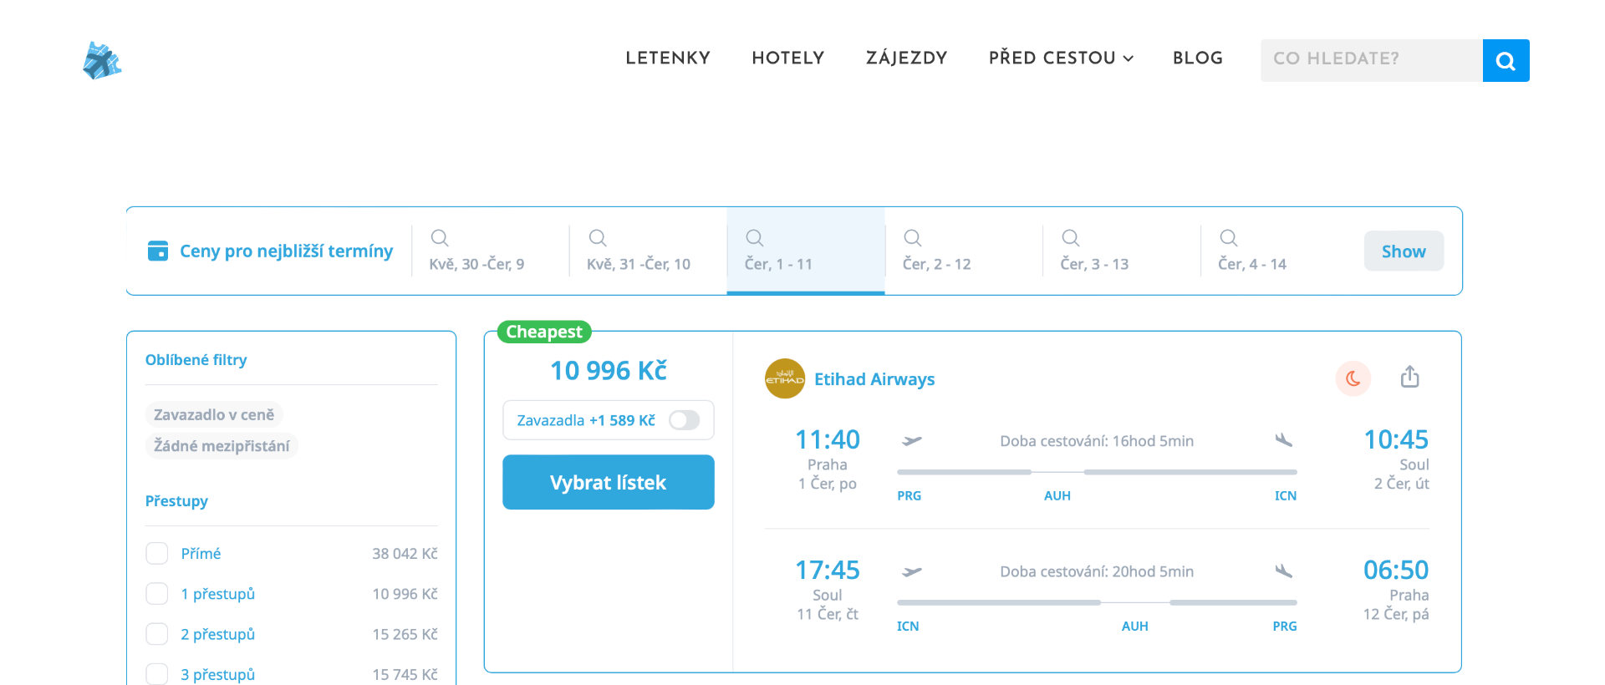1605x685 pixels.
Task: Click the share icon on Etihad flight
Action: click(x=1409, y=378)
